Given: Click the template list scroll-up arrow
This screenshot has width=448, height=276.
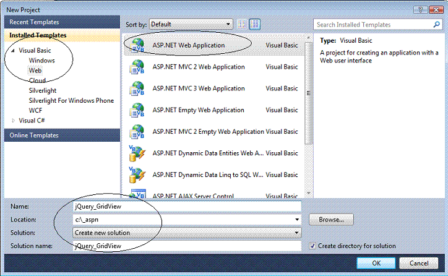Looking at the screenshot, I should (308, 37).
